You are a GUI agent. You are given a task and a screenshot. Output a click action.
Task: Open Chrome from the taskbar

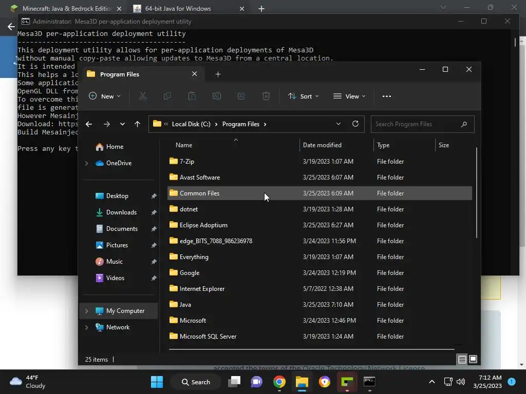pos(279,382)
